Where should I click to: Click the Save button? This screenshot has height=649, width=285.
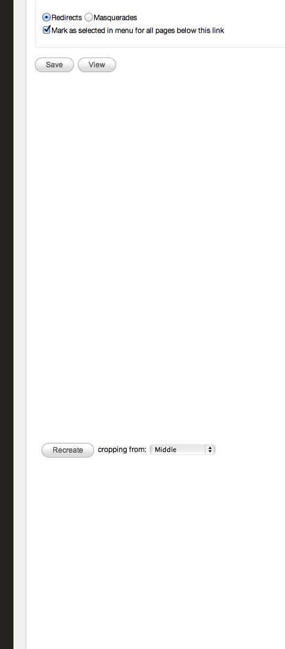pos(54,65)
